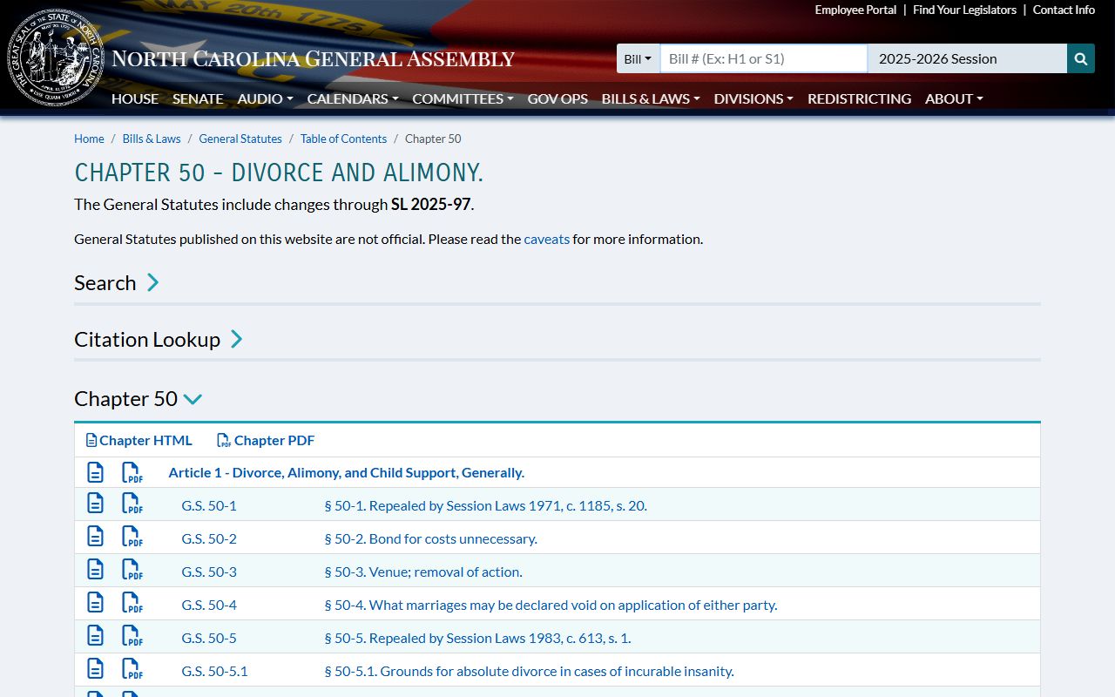Click the Table of Contents breadcrumb
The image size is (1115, 697).
point(343,139)
